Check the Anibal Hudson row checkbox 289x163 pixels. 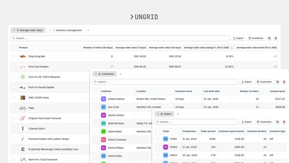tap(95, 99)
